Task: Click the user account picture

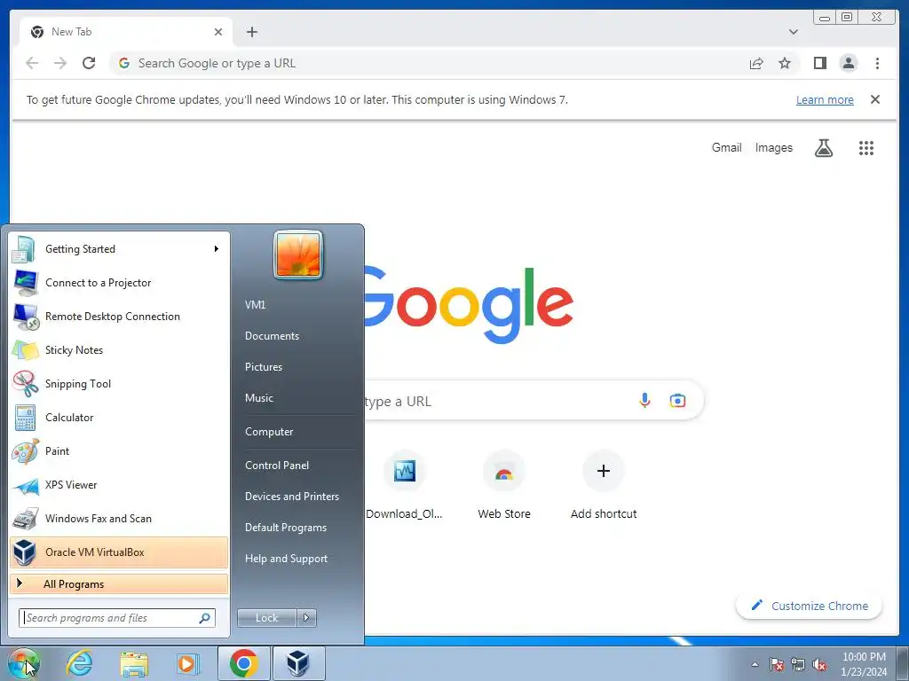Action: pyautogui.click(x=298, y=254)
